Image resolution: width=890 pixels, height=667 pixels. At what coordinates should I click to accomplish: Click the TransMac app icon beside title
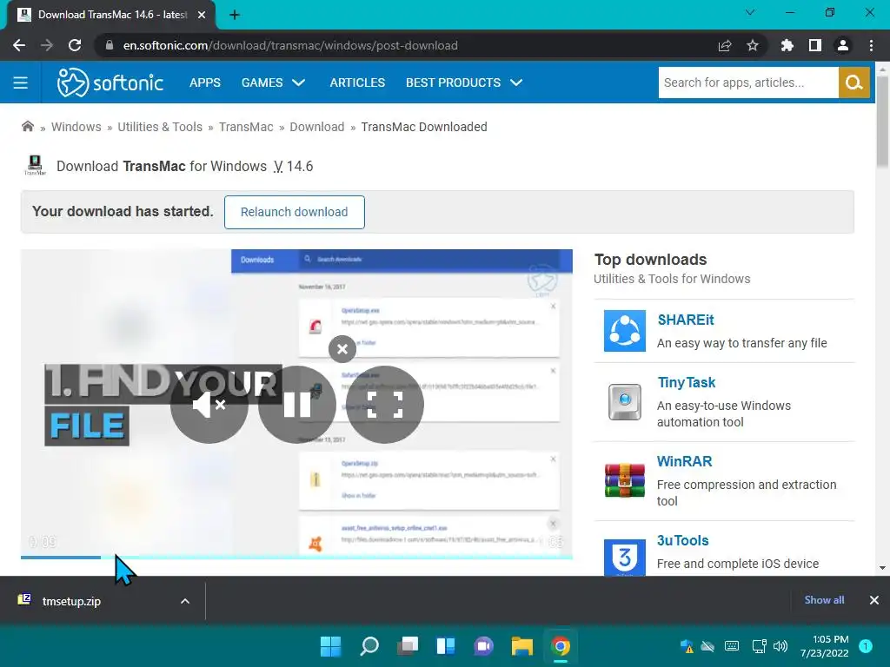tap(35, 165)
